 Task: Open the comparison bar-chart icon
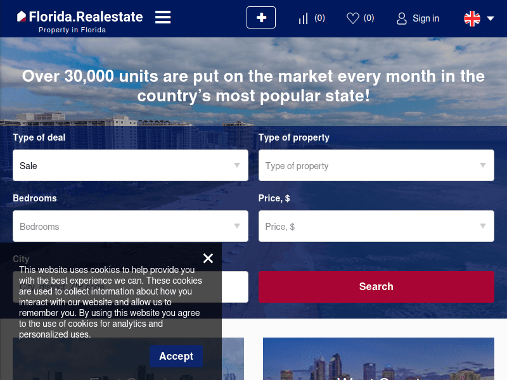(304, 18)
